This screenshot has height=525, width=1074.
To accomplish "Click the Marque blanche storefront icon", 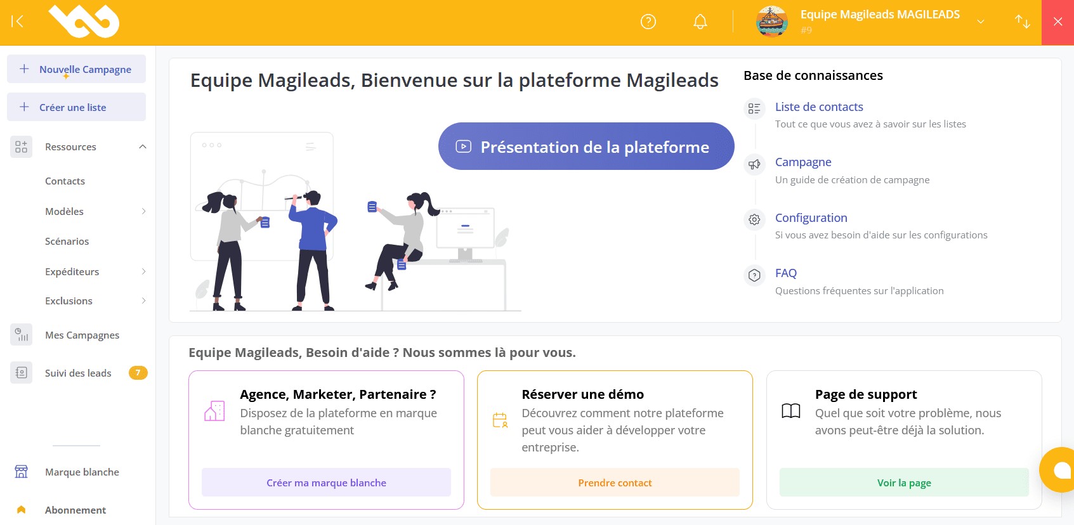I will (22, 472).
